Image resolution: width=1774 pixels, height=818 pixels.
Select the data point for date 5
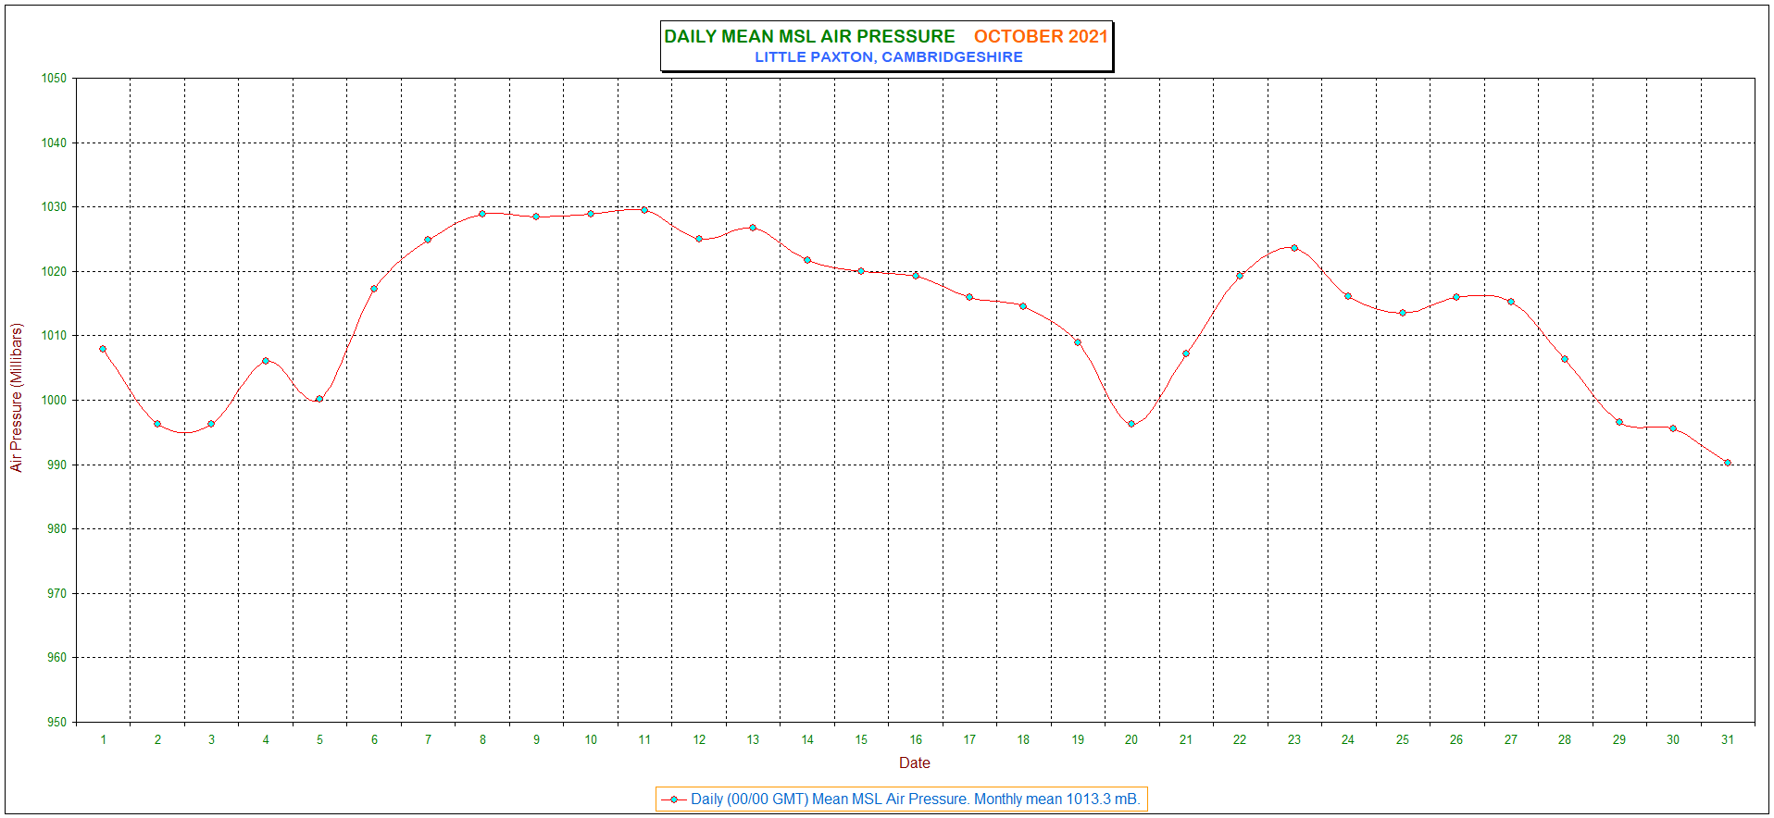(x=319, y=399)
